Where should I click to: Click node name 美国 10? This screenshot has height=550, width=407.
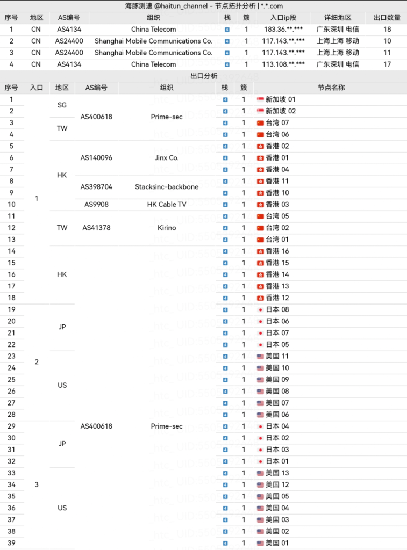[x=277, y=368]
